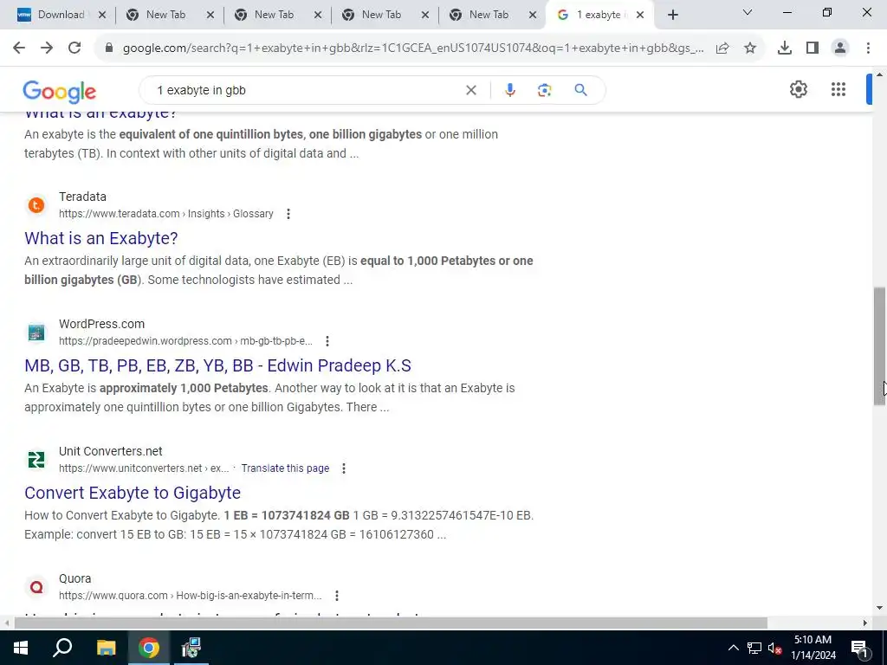
Task: Open the quora.com URL breadcrumb
Action: click(190, 596)
